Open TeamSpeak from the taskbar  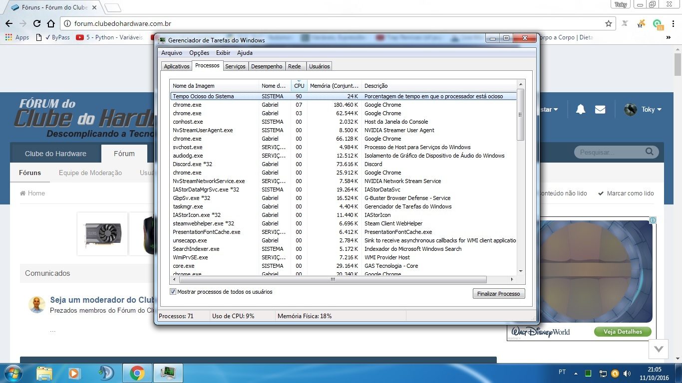tap(105, 373)
